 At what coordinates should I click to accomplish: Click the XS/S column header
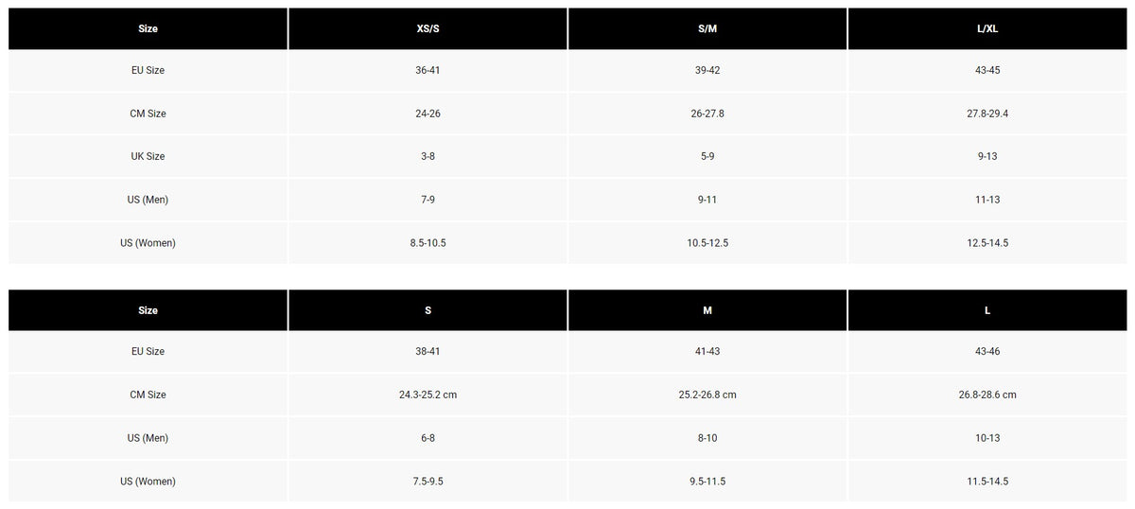point(428,28)
